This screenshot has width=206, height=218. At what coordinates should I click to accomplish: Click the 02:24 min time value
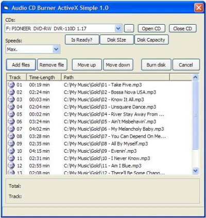39,92
